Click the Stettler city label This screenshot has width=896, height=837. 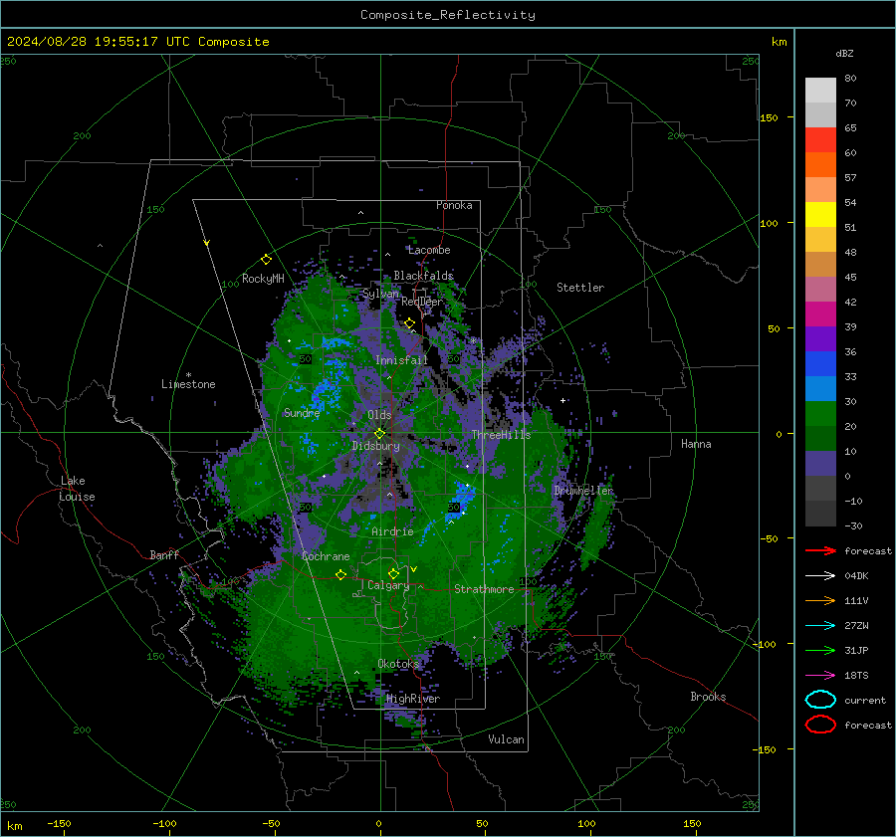(580, 288)
